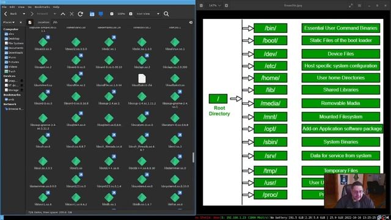Click the Stop loading X icon
The width and height of the screenshot is (391, 220).
click(x=71, y=14)
